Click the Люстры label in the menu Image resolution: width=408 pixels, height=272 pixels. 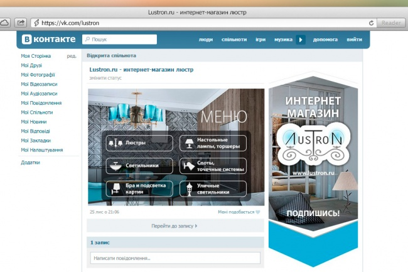(136, 143)
